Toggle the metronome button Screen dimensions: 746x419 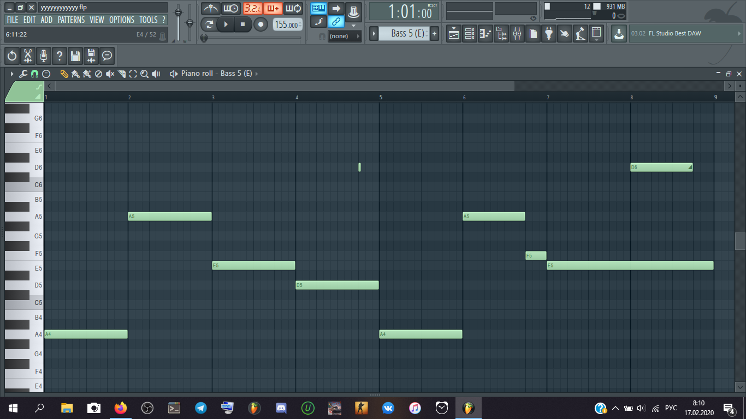[210, 8]
